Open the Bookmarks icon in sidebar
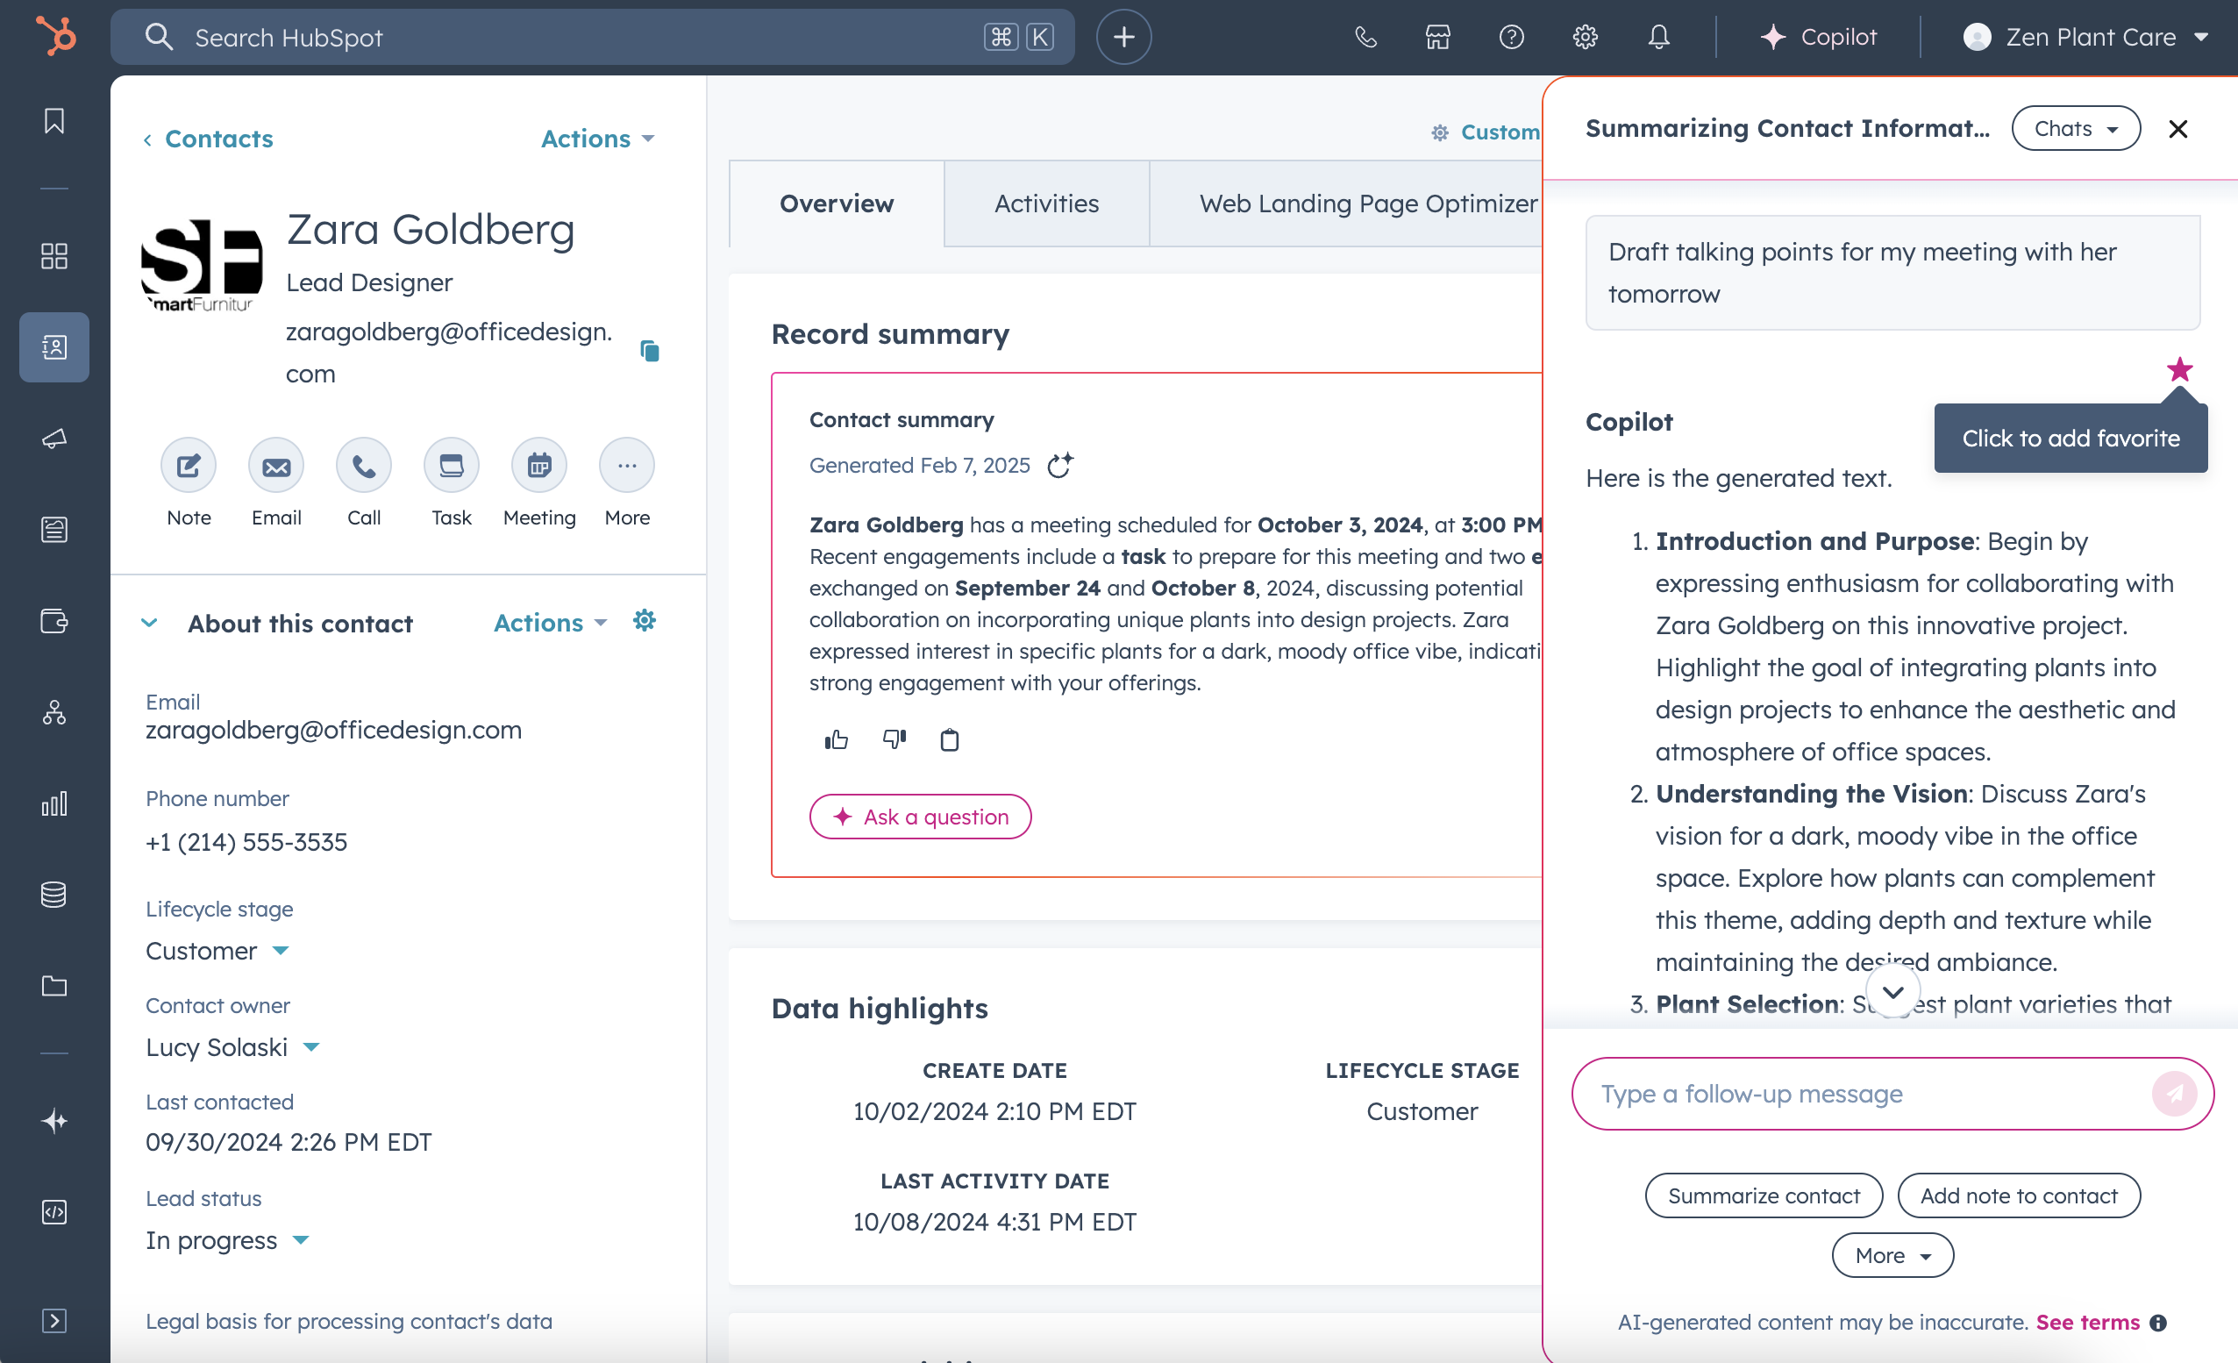 (54, 121)
